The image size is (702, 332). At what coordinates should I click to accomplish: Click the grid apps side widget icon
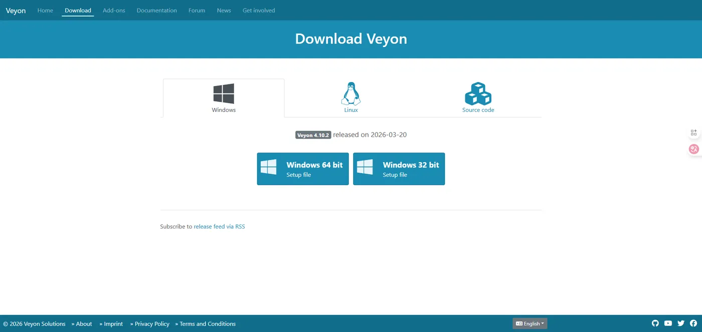tap(694, 132)
